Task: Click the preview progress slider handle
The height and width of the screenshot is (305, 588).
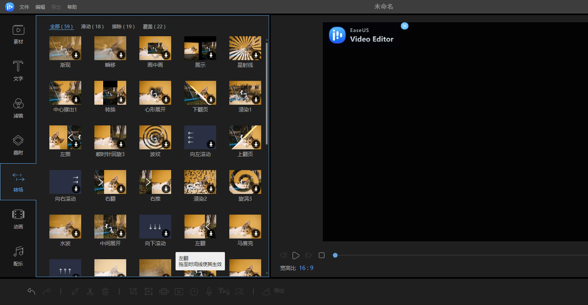Action: click(335, 255)
